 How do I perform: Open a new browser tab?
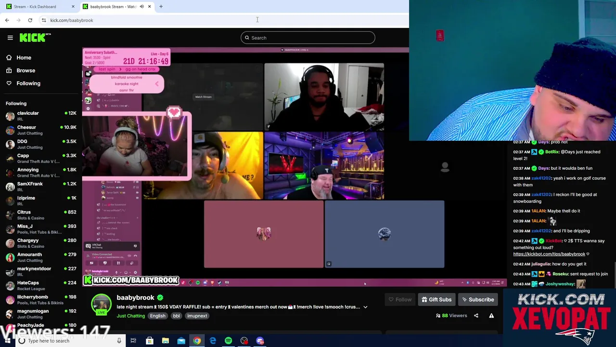click(x=161, y=7)
